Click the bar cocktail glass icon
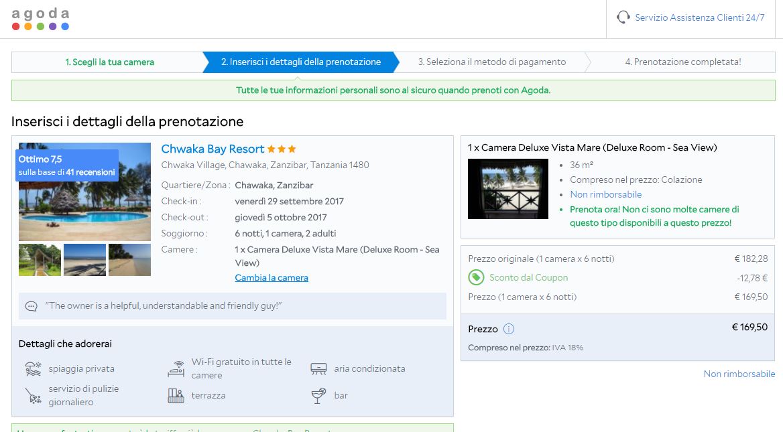This screenshot has height=432, width=783. tap(318, 396)
